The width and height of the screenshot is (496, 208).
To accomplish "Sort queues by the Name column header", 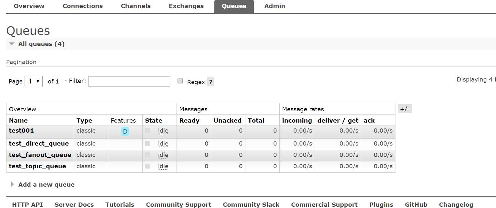I will 18,121.
